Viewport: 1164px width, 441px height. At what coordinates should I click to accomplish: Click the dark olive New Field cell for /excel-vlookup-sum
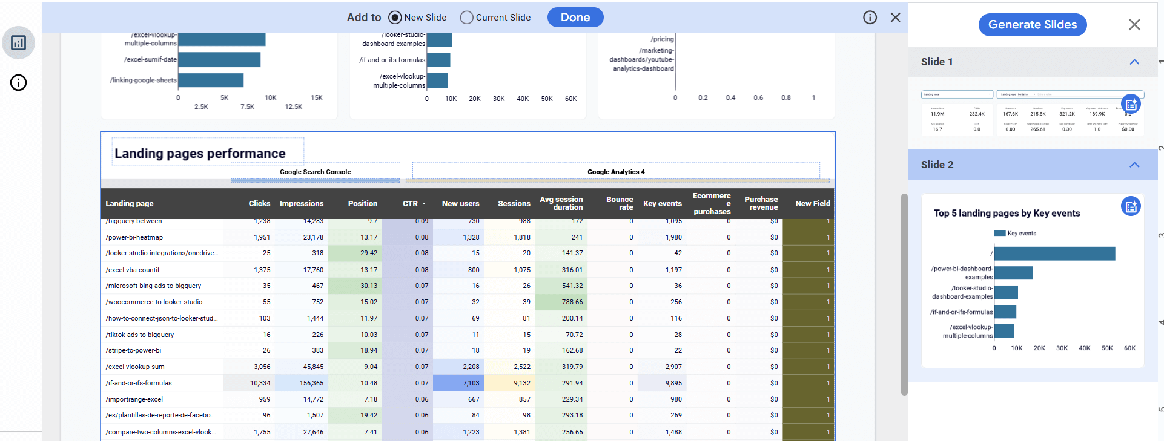[x=808, y=367]
